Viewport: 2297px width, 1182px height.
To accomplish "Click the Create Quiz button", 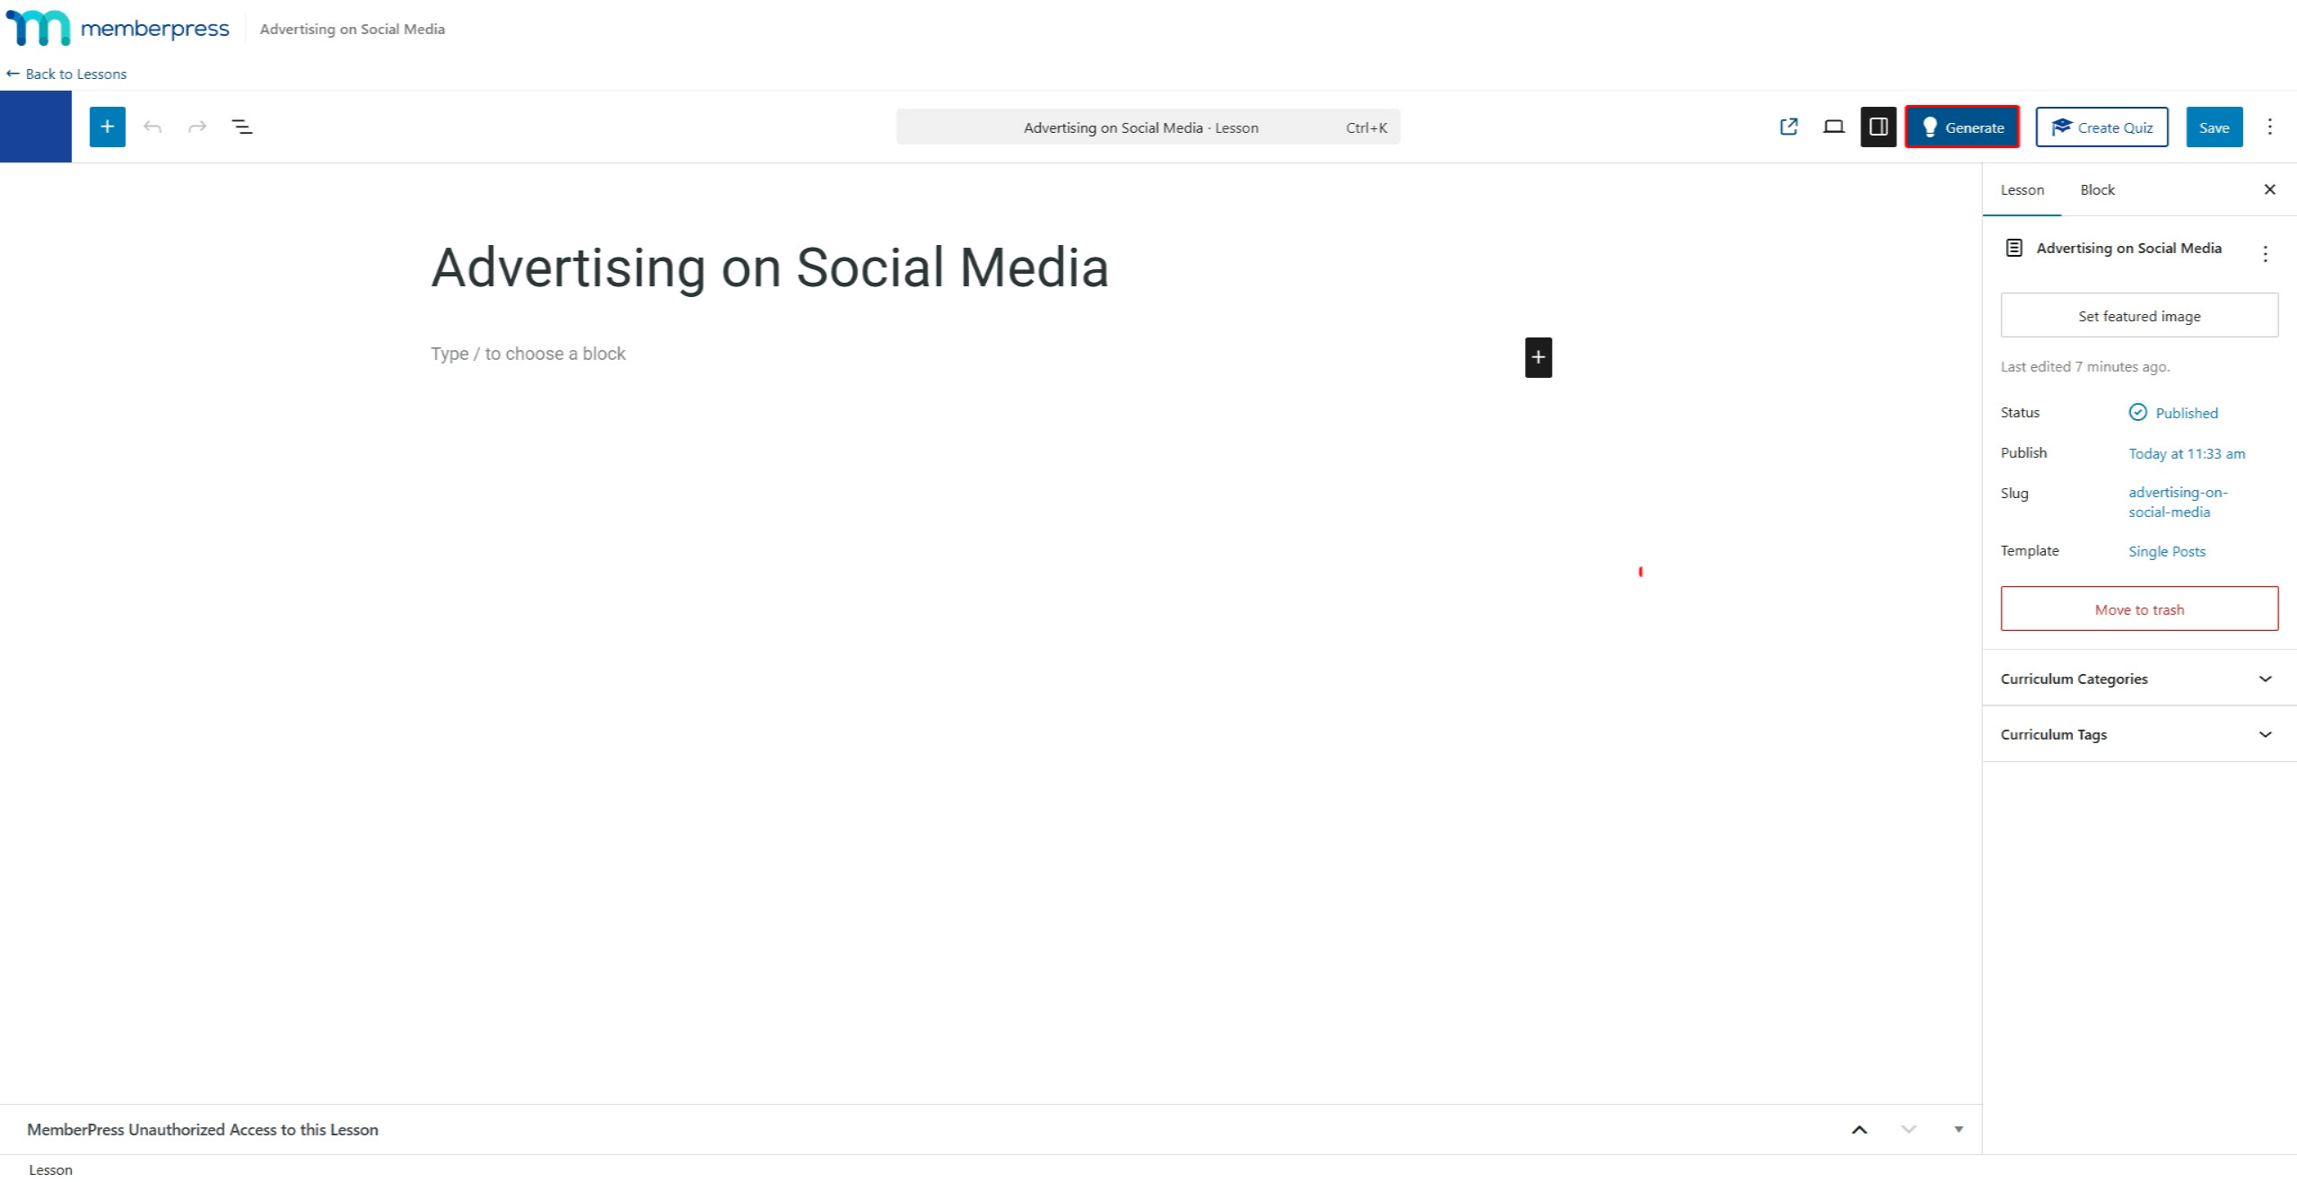I will click(x=2100, y=127).
